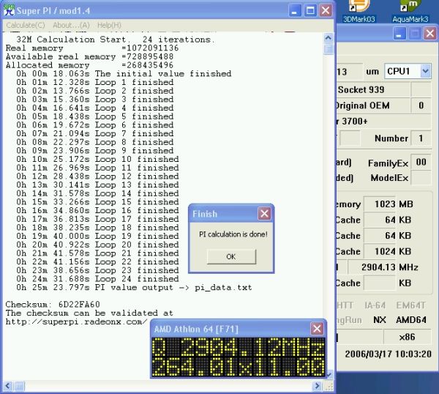Image resolution: width=439 pixels, height=394 pixels.
Task: Click the 'Real memory =1072091136' line
Action: pos(92,48)
